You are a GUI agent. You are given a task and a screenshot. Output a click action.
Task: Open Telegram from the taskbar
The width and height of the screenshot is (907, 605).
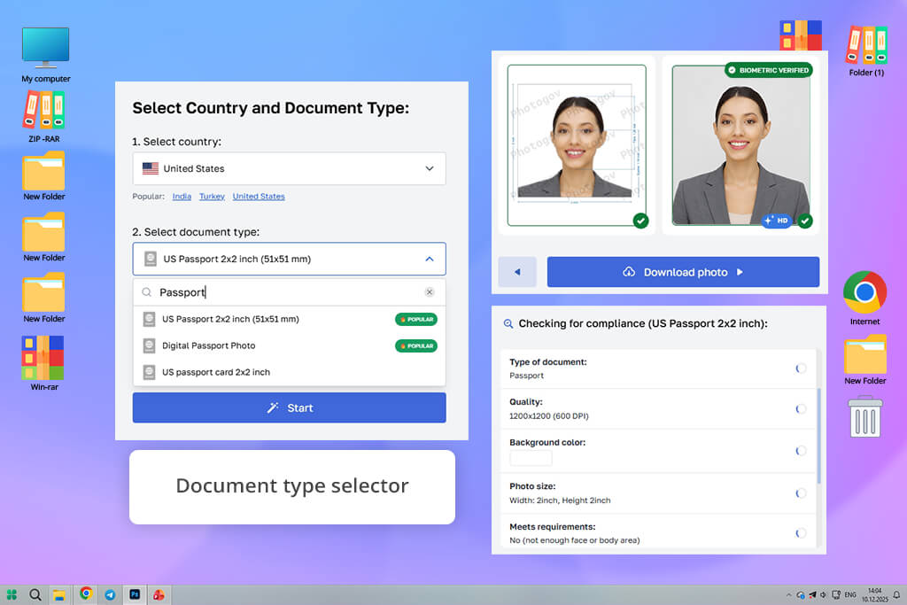[x=110, y=594]
